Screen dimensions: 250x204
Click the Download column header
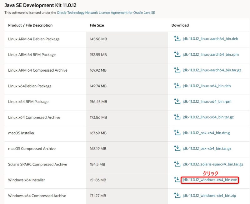point(180,25)
